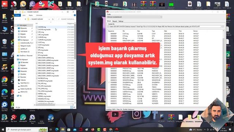Switch to the Extract tab
234x132 pixels.
click(x=109, y=21)
